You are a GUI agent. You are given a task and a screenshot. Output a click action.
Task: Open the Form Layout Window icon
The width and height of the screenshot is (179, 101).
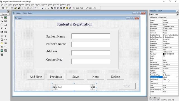tap(58, 8)
